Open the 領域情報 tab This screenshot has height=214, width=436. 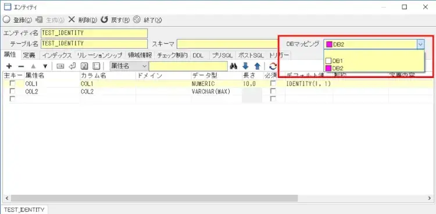point(140,55)
